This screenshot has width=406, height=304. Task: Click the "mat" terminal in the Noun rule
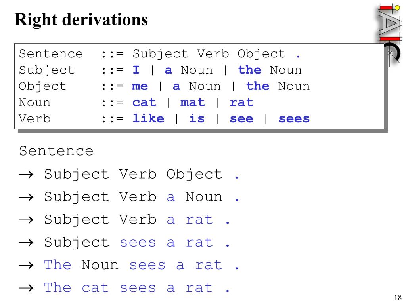click(193, 103)
